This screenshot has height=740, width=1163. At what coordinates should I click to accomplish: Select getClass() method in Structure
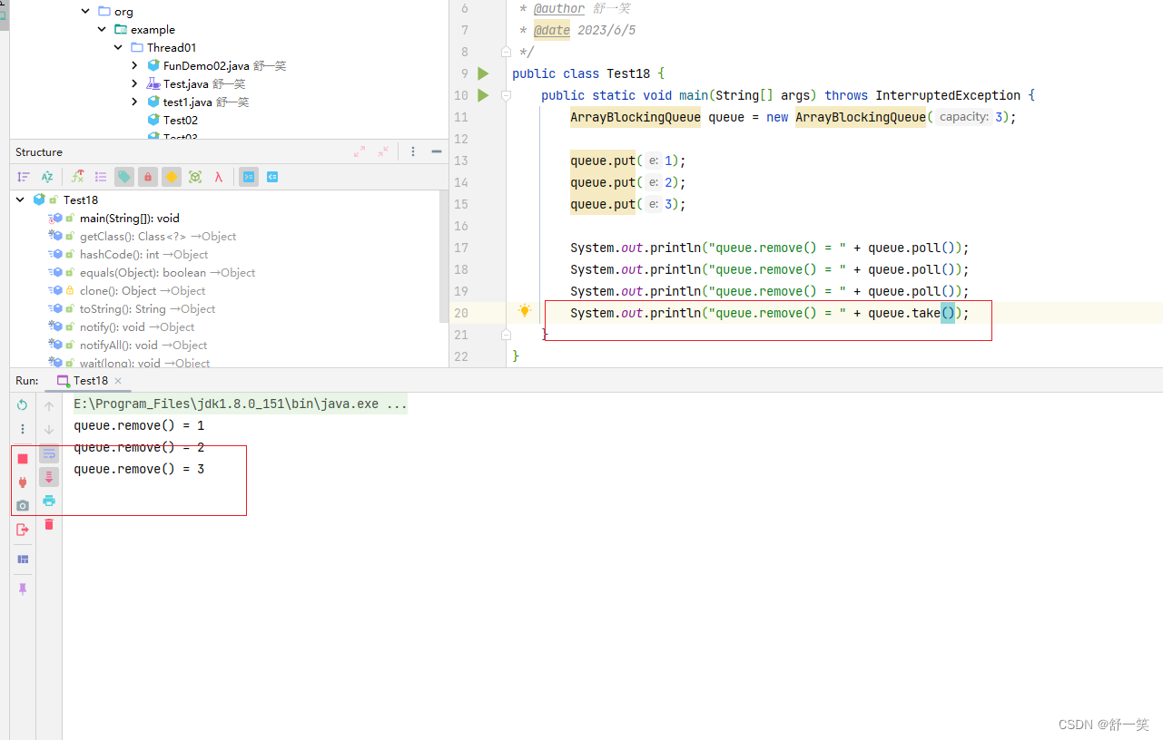click(x=158, y=236)
